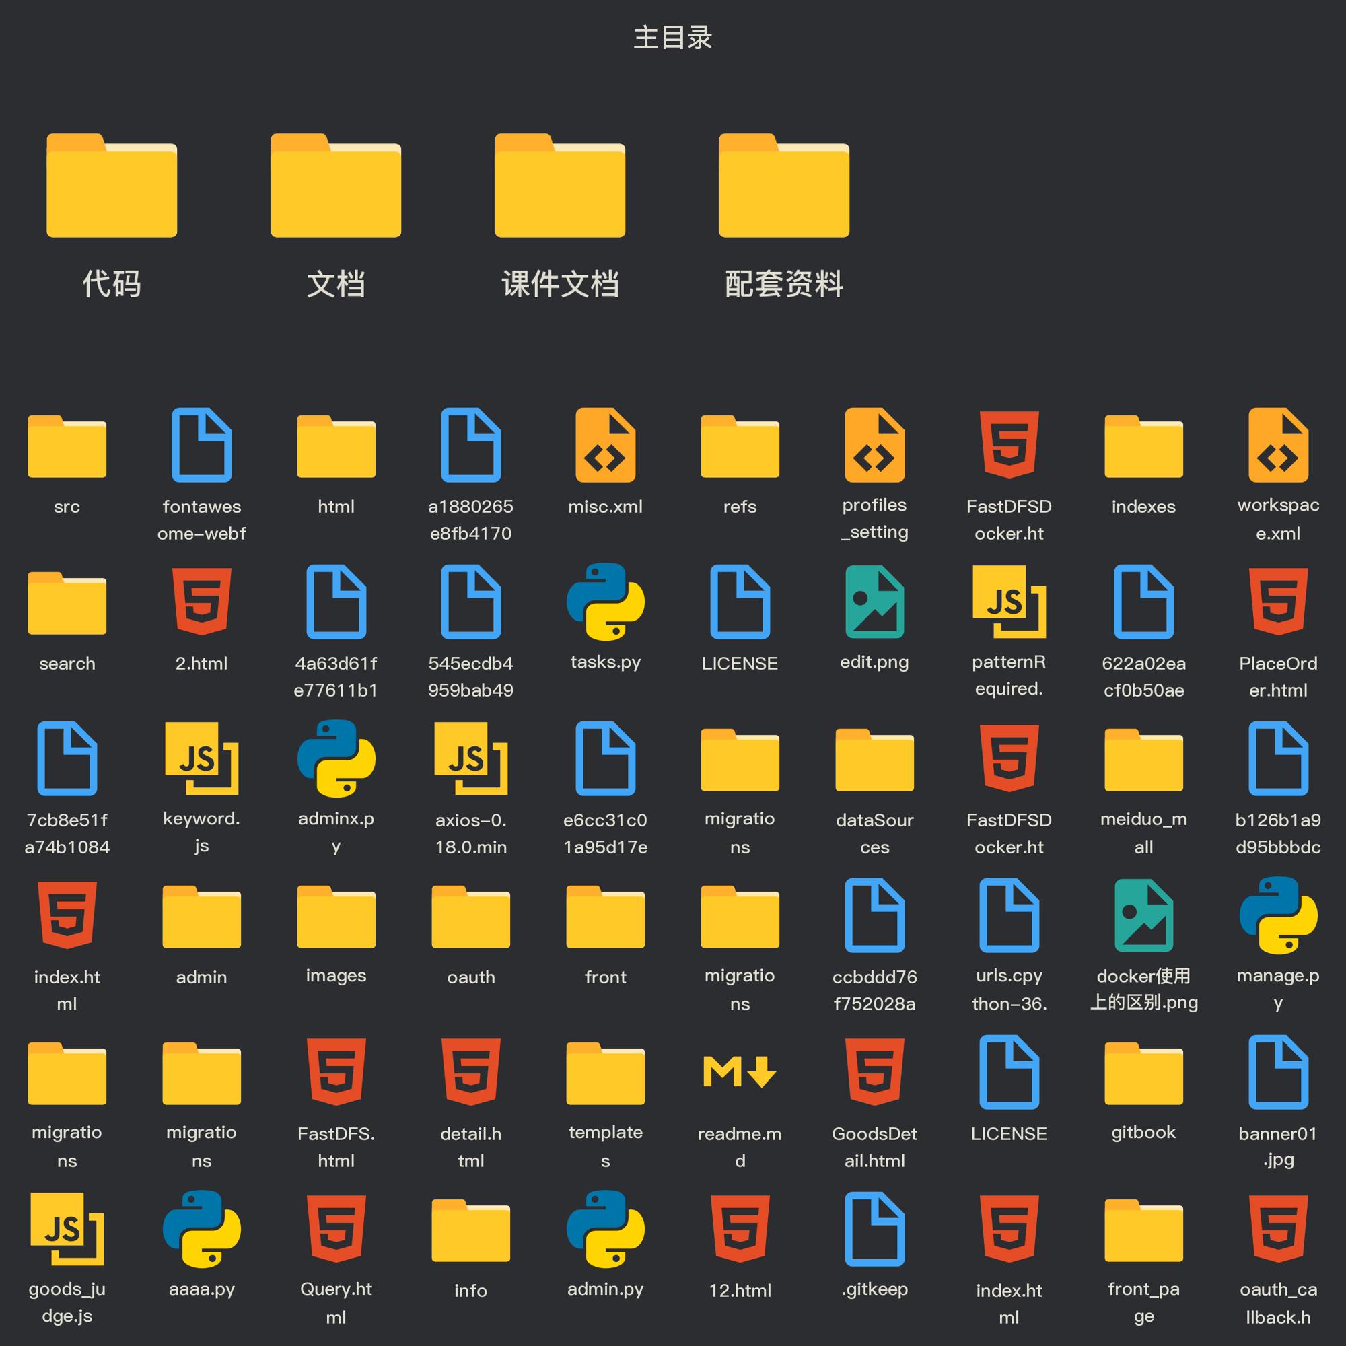This screenshot has height=1346, width=1346.
Task: Select the misc.xml code file icon
Action: pos(606,445)
